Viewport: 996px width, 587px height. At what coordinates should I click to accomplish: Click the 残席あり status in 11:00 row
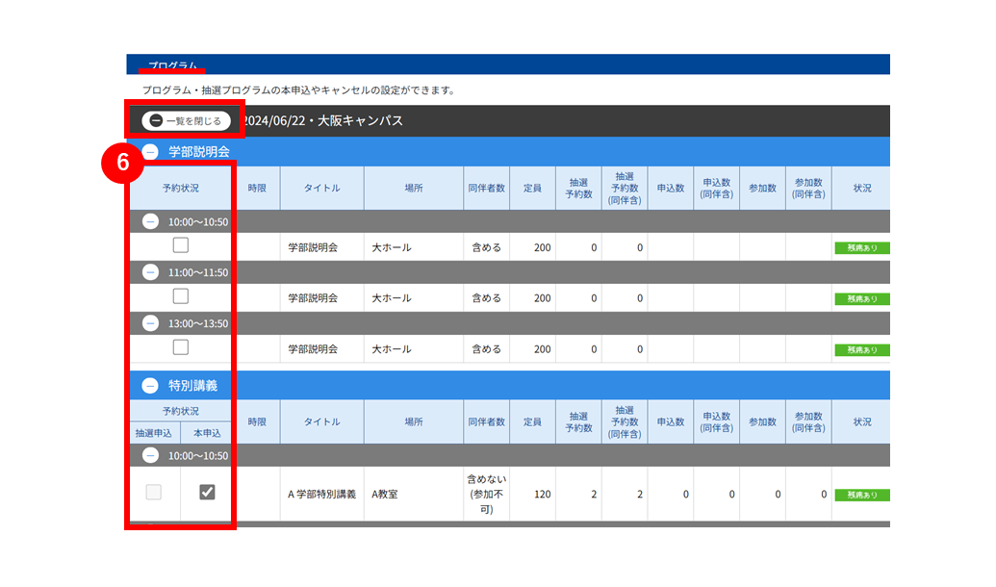point(862,298)
